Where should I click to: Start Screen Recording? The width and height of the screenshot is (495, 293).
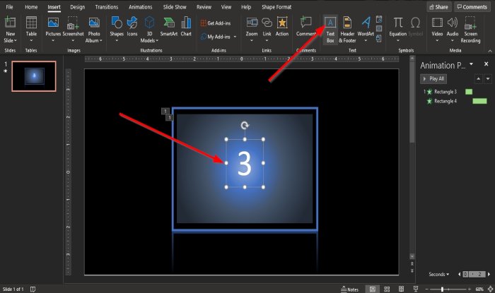tap(470, 30)
